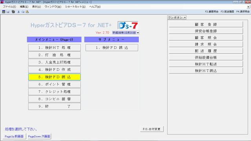Click the 保安台帳登録 button
The height and width of the screenshot is (141, 251).
pyautogui.click(x=206, y=31)
